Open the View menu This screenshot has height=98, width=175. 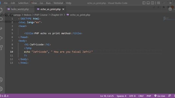tap(34, 3)
